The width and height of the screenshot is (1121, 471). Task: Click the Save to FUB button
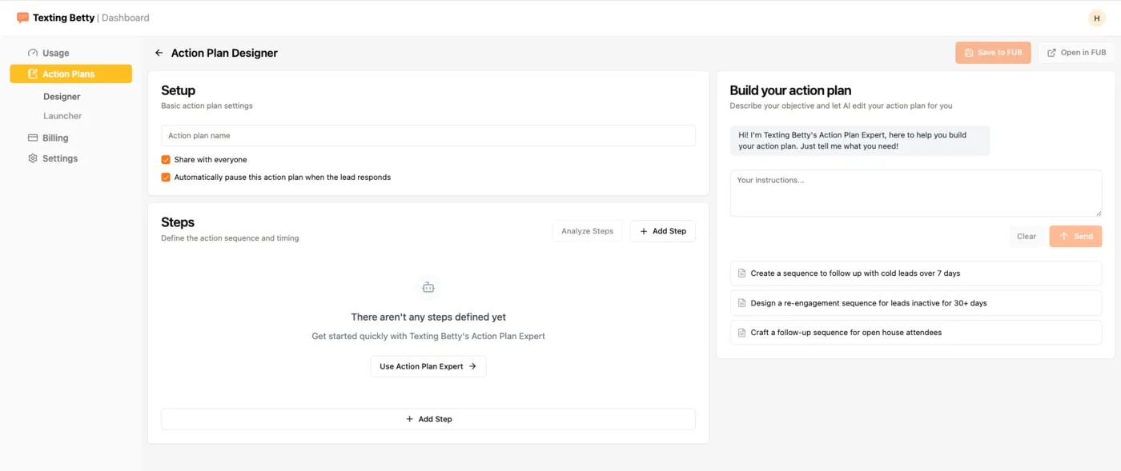(x=993, y=53)
